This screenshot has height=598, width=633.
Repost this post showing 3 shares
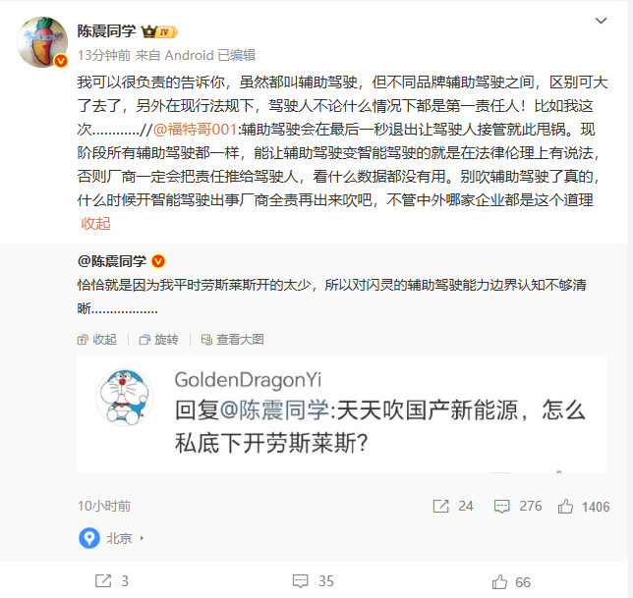(x=112, y=581)
